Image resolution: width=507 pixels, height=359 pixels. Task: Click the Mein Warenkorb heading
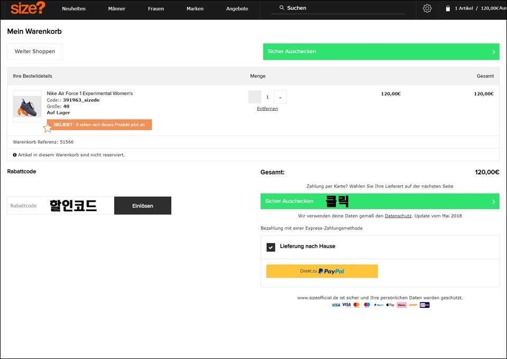pos(34,31)
